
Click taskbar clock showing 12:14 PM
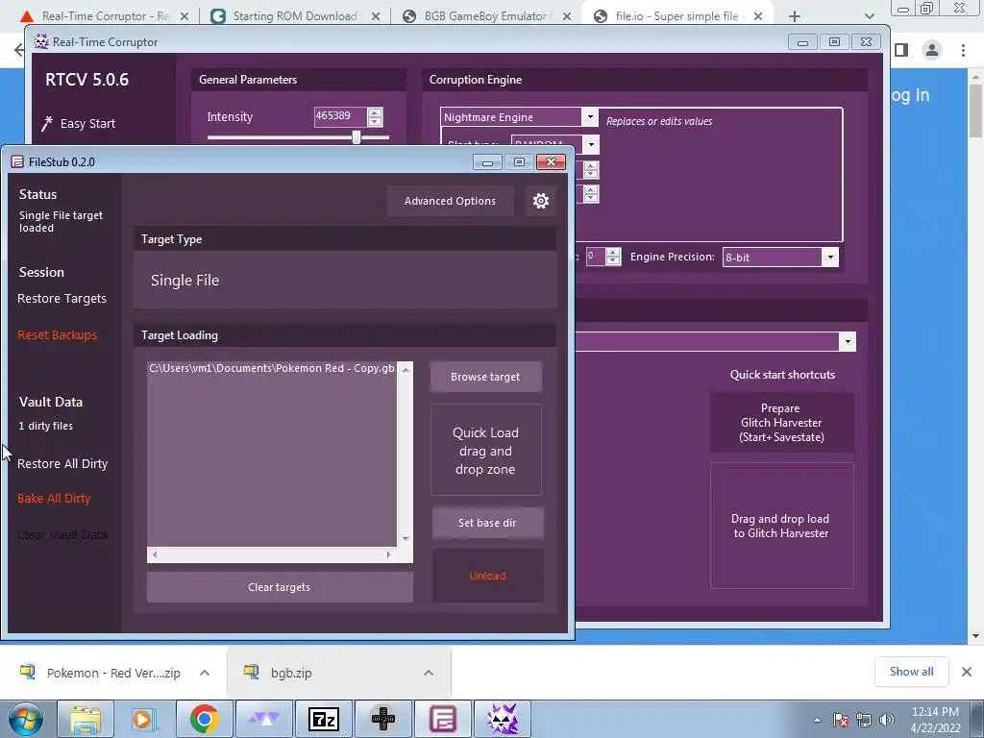pyautogui.click(x=935, y=720)
